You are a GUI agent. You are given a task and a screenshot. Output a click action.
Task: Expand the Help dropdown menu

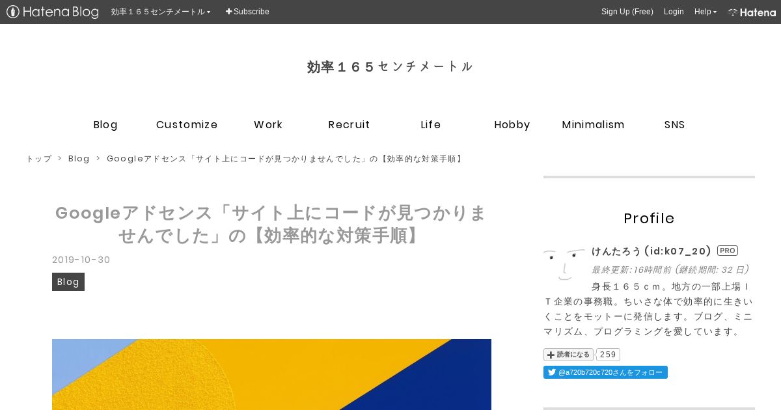pyautogui.click(x=706, y=12)
